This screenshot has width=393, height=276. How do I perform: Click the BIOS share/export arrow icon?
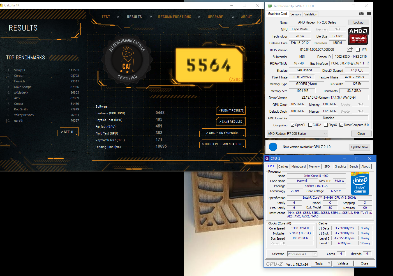[x=350, y=50]
